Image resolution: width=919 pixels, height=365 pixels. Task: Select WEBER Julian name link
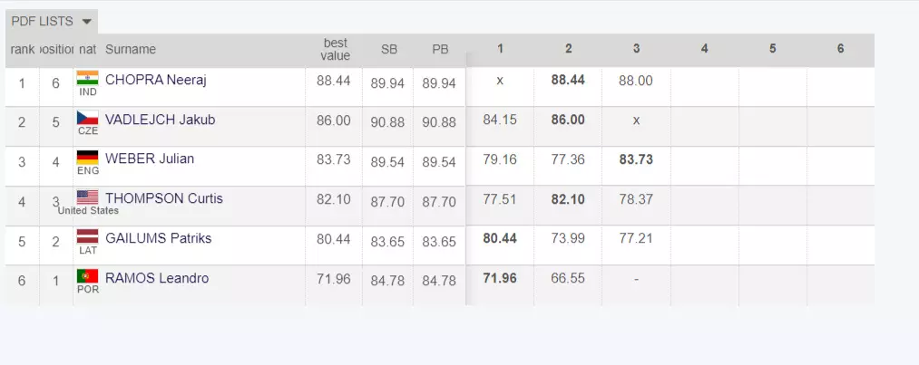[150, 158]
